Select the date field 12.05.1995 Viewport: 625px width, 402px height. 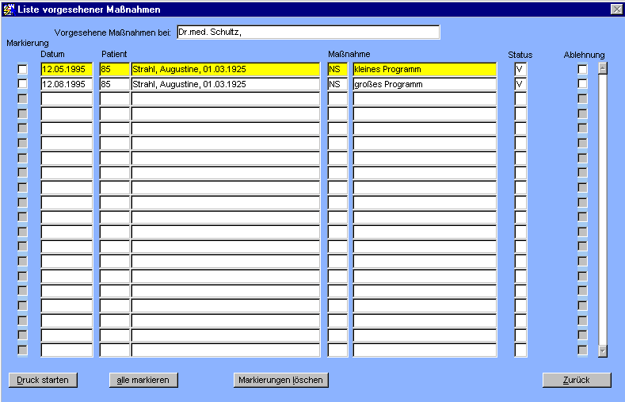click(67, 70)
